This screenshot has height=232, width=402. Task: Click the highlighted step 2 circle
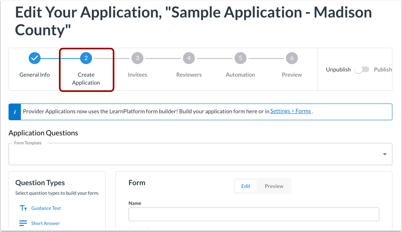tap(86, 58)
